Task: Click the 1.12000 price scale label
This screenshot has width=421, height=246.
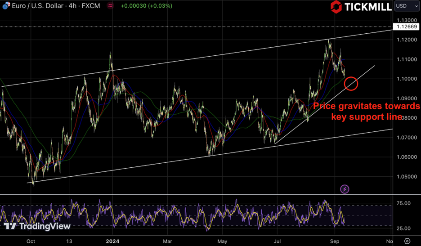Action: [407, 40]
